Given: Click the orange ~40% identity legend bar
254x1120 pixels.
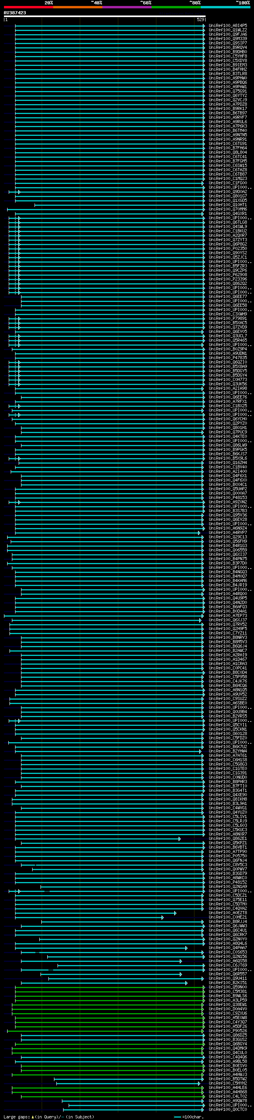Looking at the screenshot, I should point(78,7).
